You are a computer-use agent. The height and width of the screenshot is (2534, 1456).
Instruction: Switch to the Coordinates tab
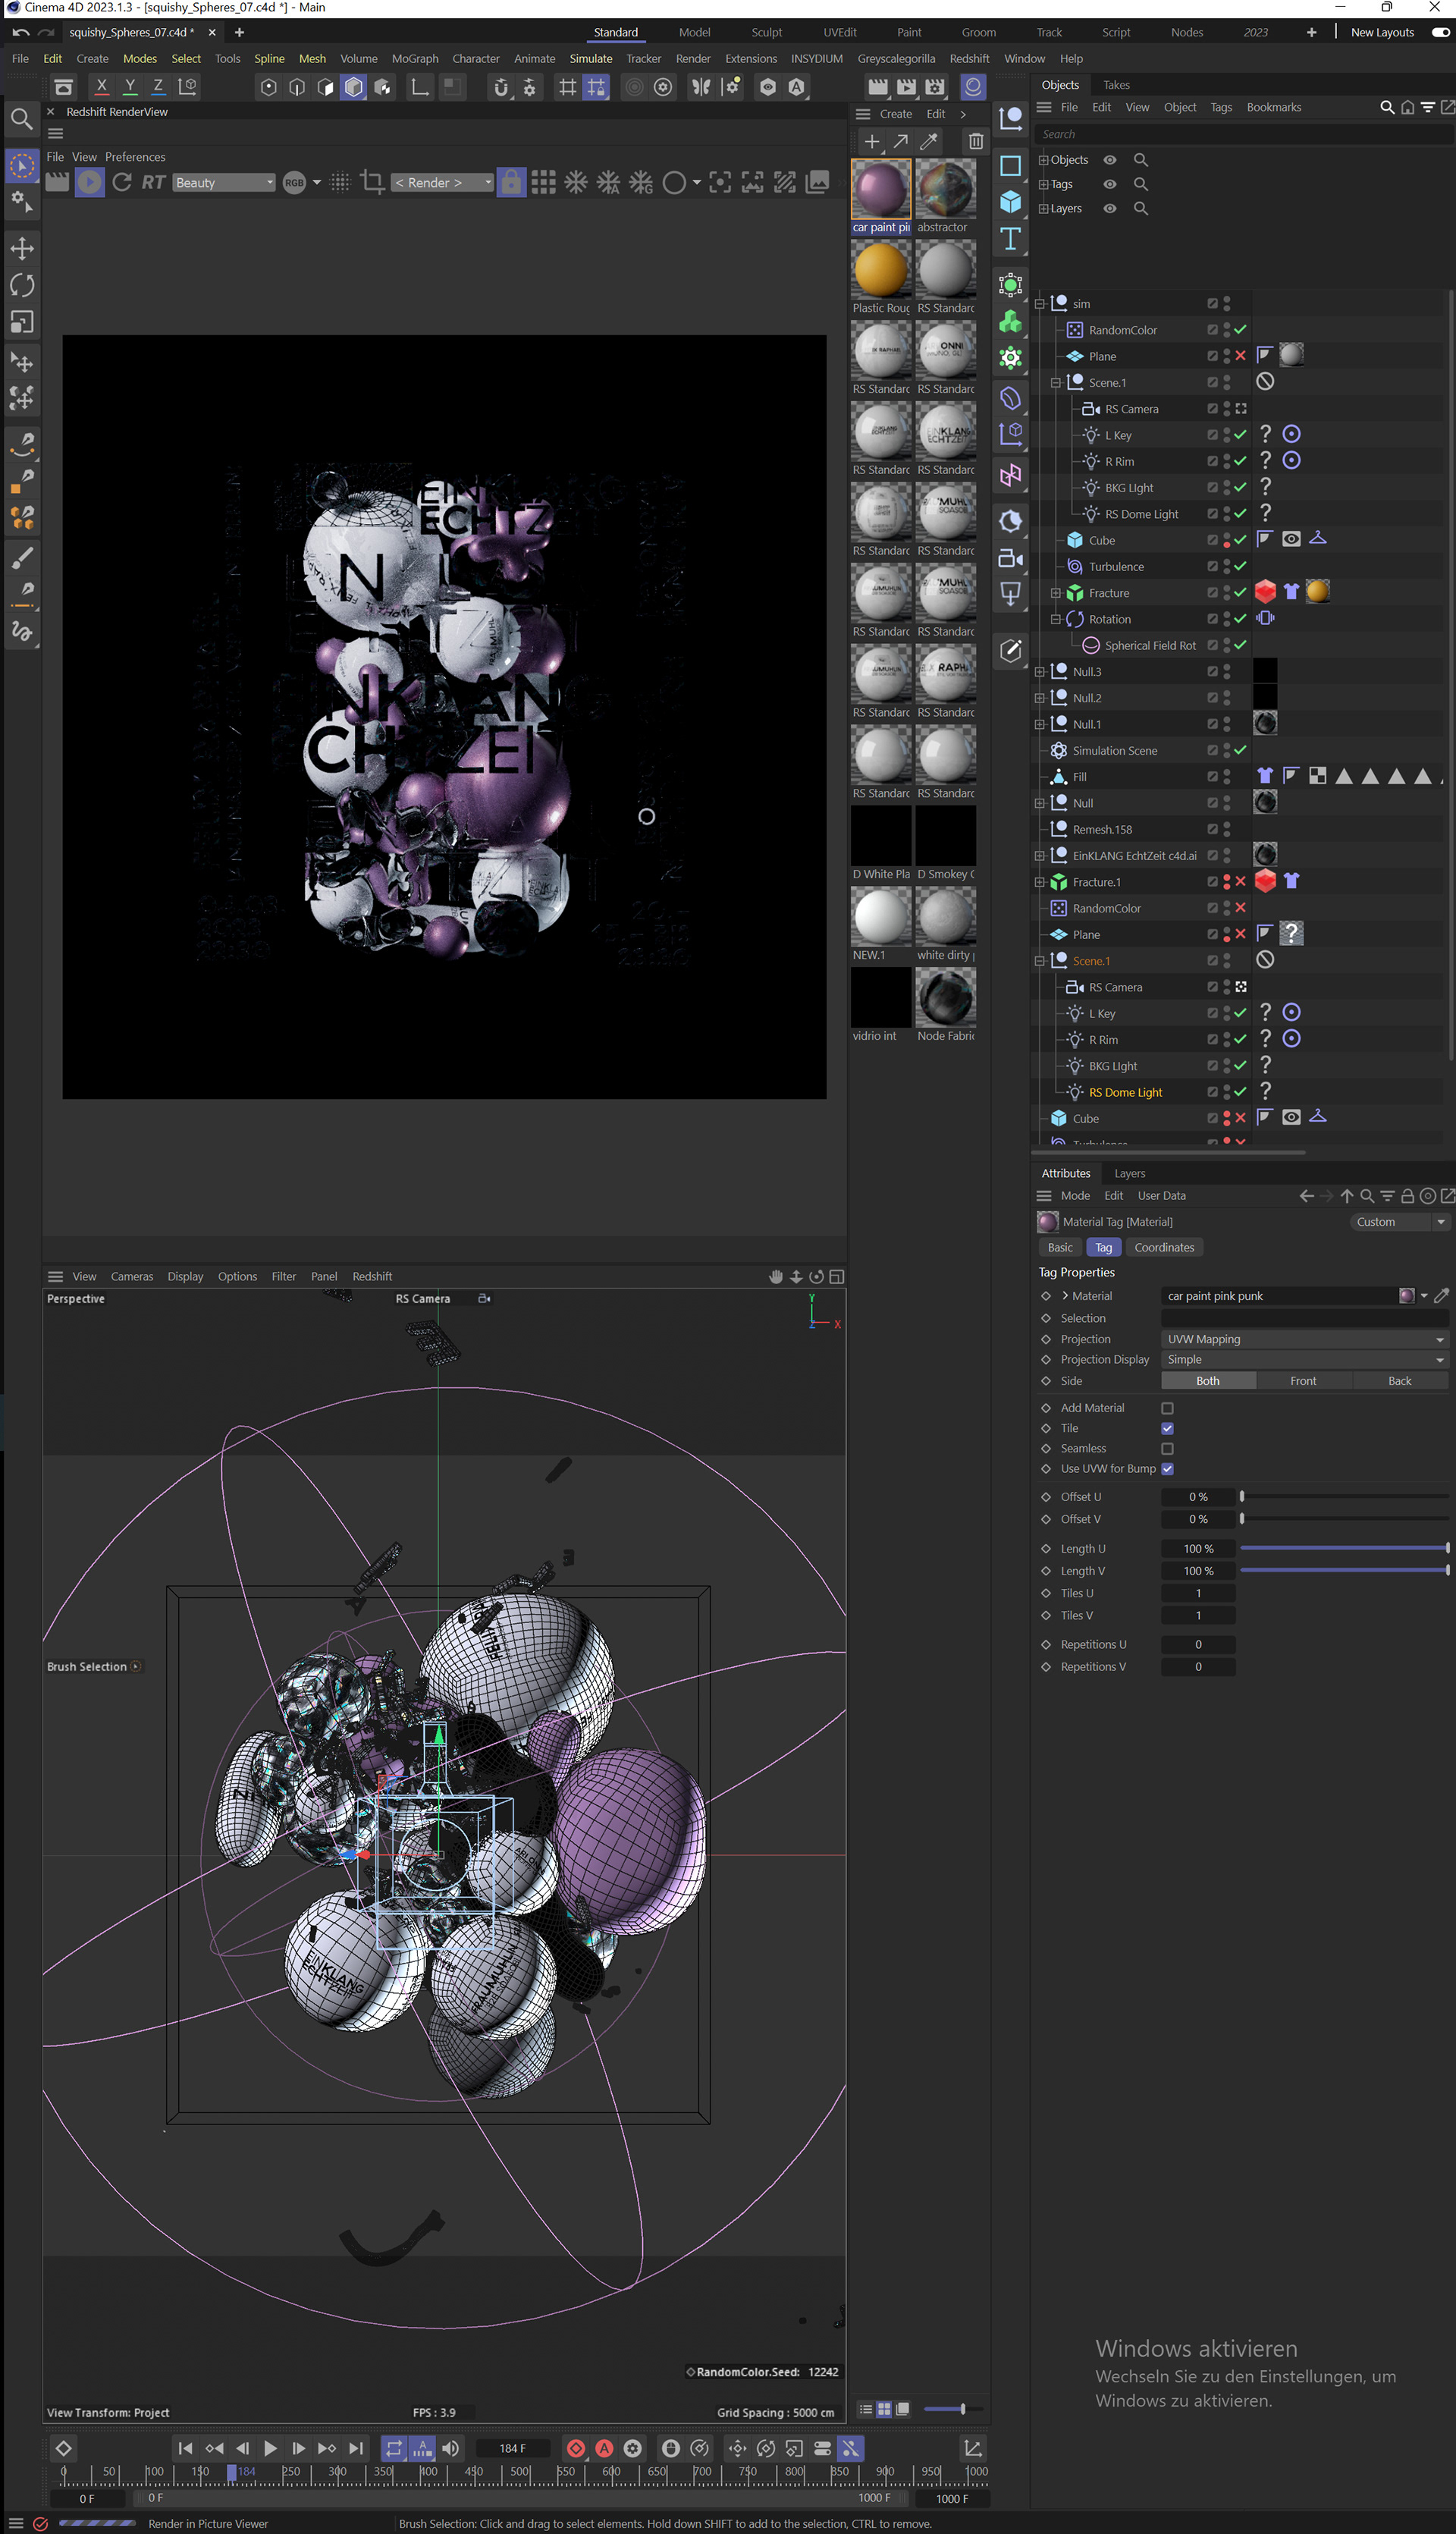pyautogui.click(x=1163, y=1247)
